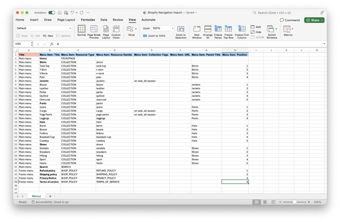Freeze the top row
This screenshot has height=222, width=340.
(228, 31)
